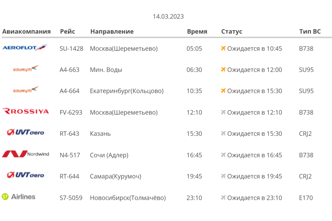The image size is (332, 221).
Task: Select flight number SU-1428
Action: click(71, 49)
